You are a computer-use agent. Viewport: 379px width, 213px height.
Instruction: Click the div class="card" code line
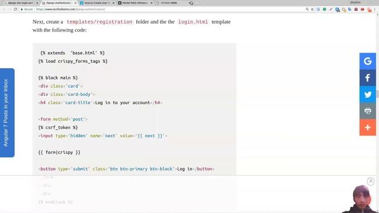(x=60, y=86)
